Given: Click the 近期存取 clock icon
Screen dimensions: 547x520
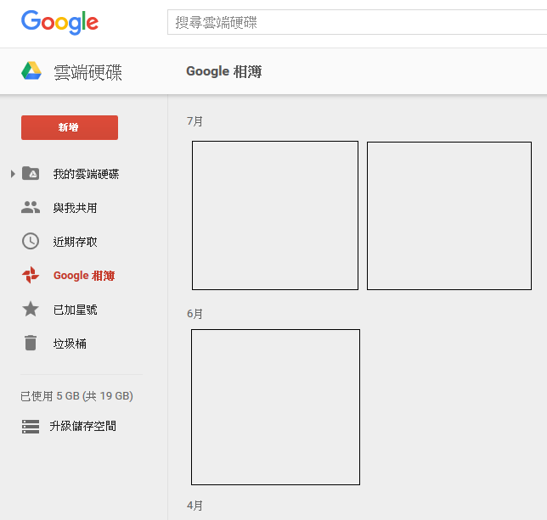Looking at the screenshot, I should coord(31,241).
